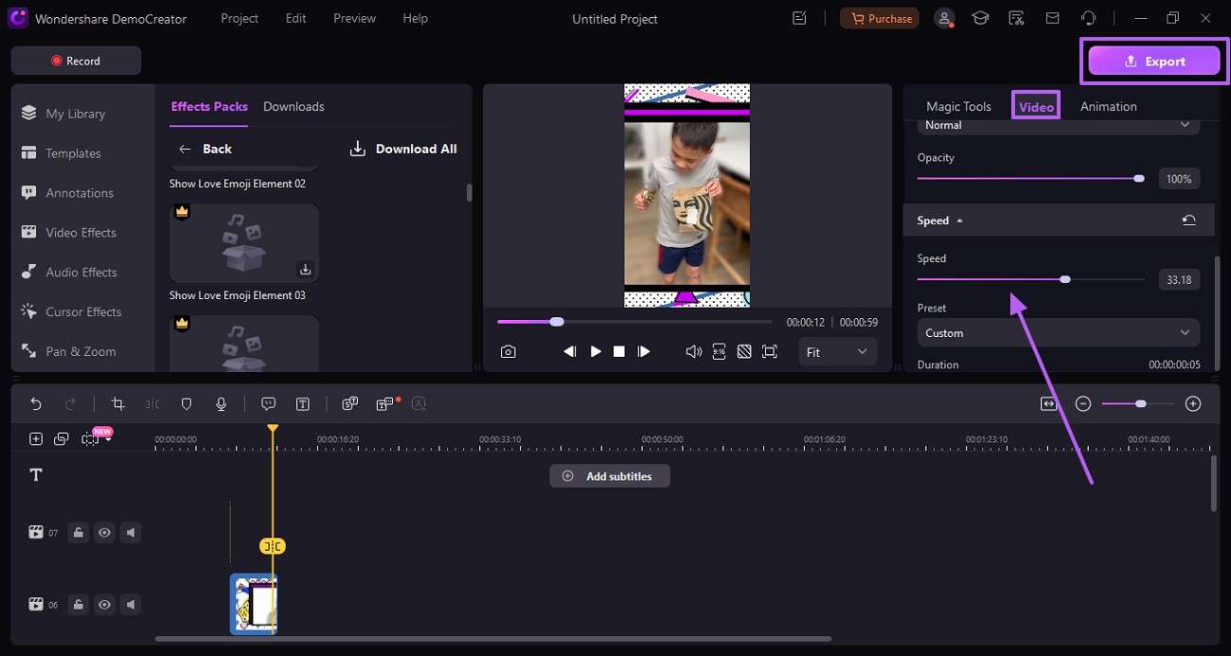
Task: Click the preview volume speaker icon
Action: 693,351
